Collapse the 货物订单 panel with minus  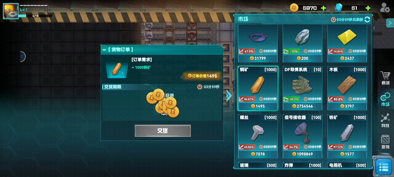(104, 49)
